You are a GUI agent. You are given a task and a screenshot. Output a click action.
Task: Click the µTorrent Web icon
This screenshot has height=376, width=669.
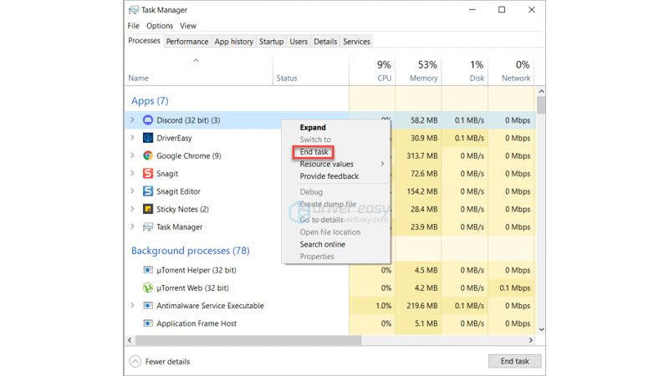pyautogui.click(x=148, y=287)
